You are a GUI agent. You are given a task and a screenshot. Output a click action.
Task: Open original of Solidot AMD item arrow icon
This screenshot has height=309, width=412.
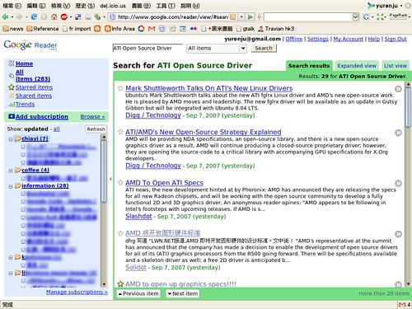[x=398, y=234]
